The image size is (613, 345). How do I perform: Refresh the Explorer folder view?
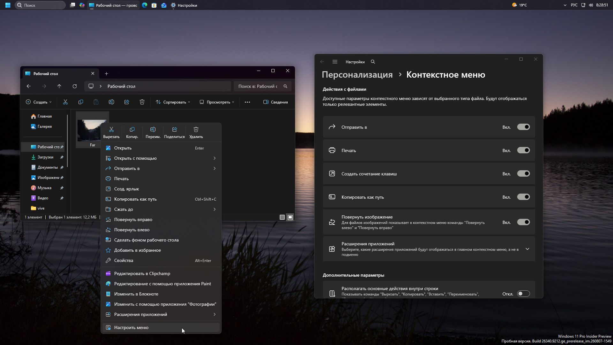click(x=75, y=86)
